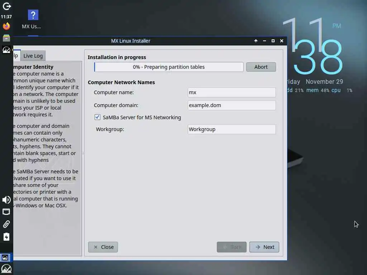Click the mem 48% readout on desktop
367x275 pixels.
[318, 90]
